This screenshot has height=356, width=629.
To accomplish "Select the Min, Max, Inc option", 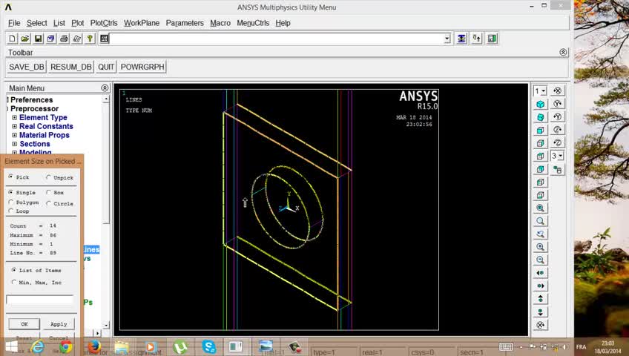I will 14,283.
